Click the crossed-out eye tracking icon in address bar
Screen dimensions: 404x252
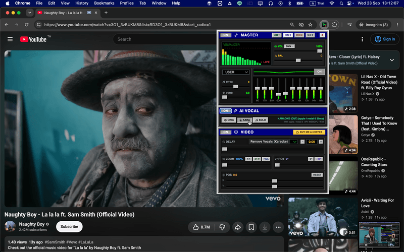(x=301, y=25)
